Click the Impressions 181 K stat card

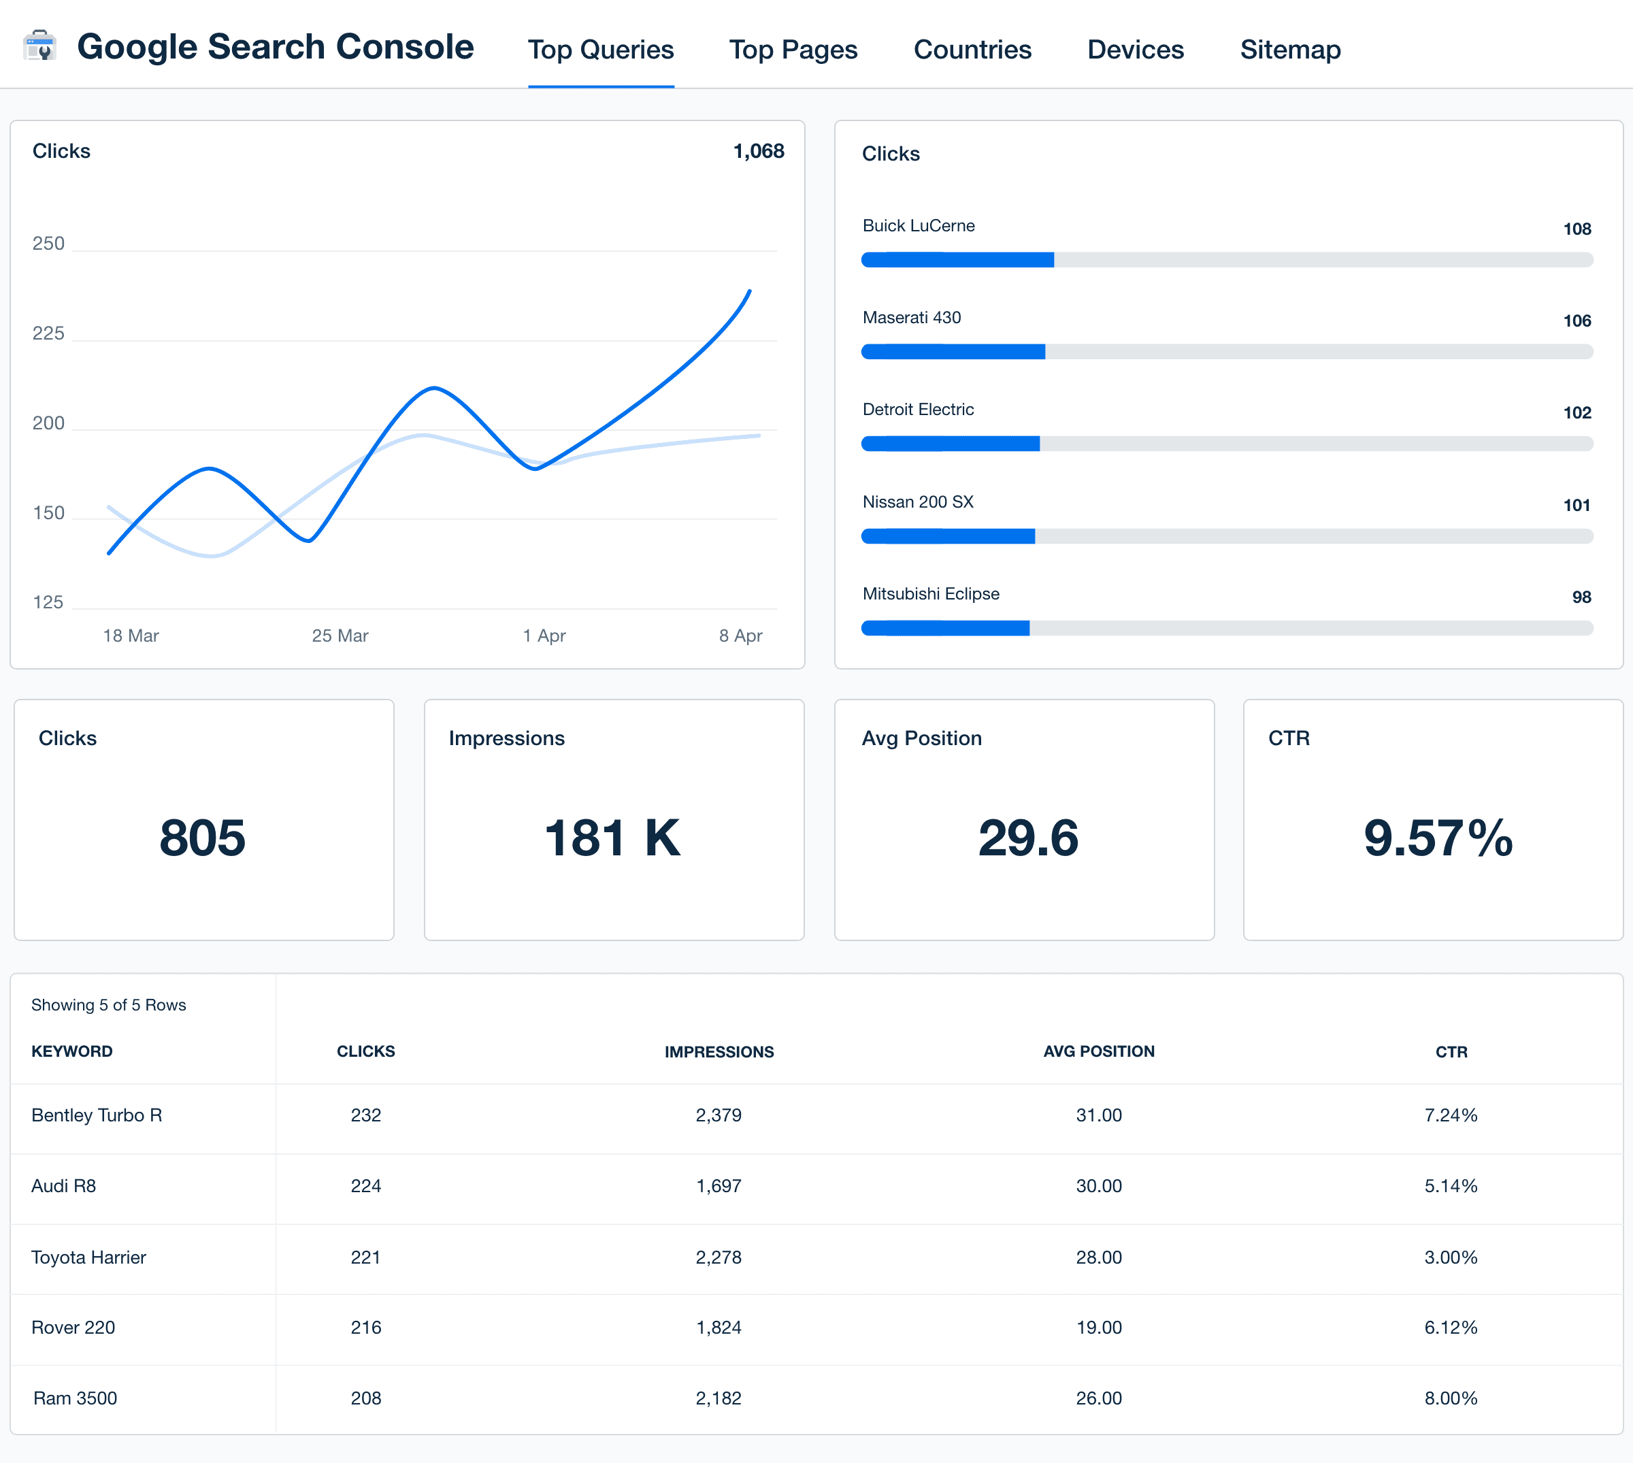(x=613, y=819)
